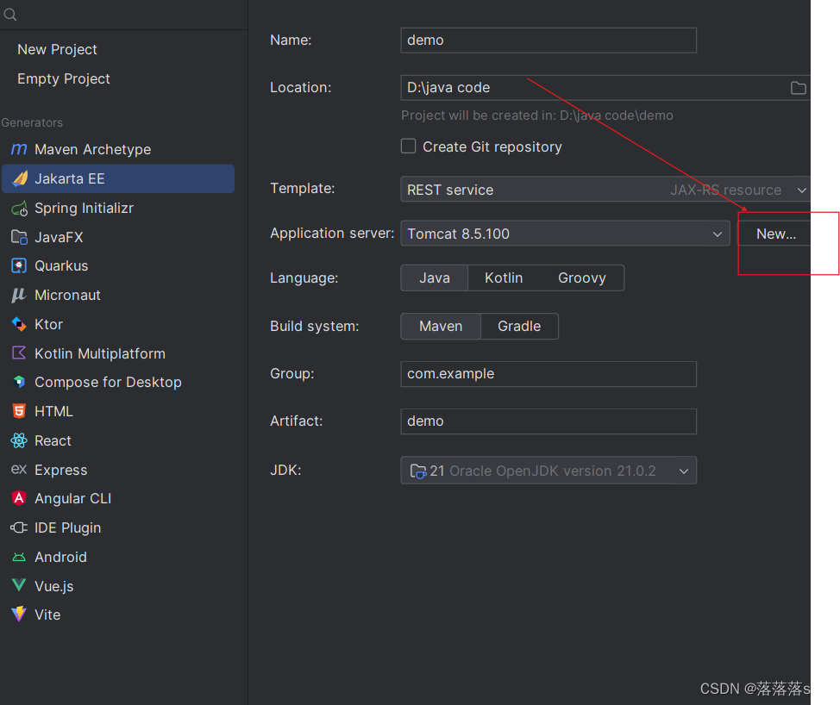Select the Quarkus label

tap(61, 266)
